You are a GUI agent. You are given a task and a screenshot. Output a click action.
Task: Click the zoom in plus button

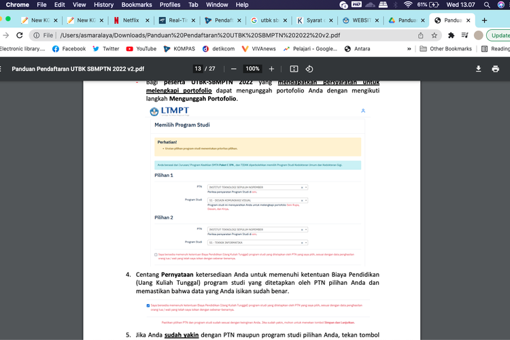tap(271, 69)
